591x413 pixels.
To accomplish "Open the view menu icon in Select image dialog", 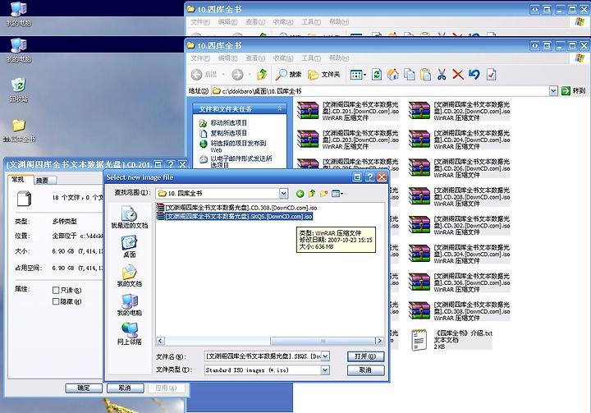I will [x=337, y=194].
